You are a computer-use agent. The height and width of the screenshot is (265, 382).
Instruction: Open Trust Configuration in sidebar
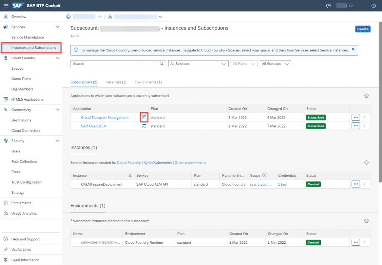click(x=26, y=182)
